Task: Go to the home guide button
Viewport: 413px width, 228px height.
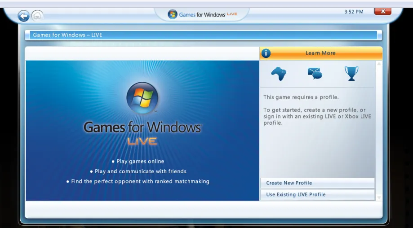Action: coord(38,16)
